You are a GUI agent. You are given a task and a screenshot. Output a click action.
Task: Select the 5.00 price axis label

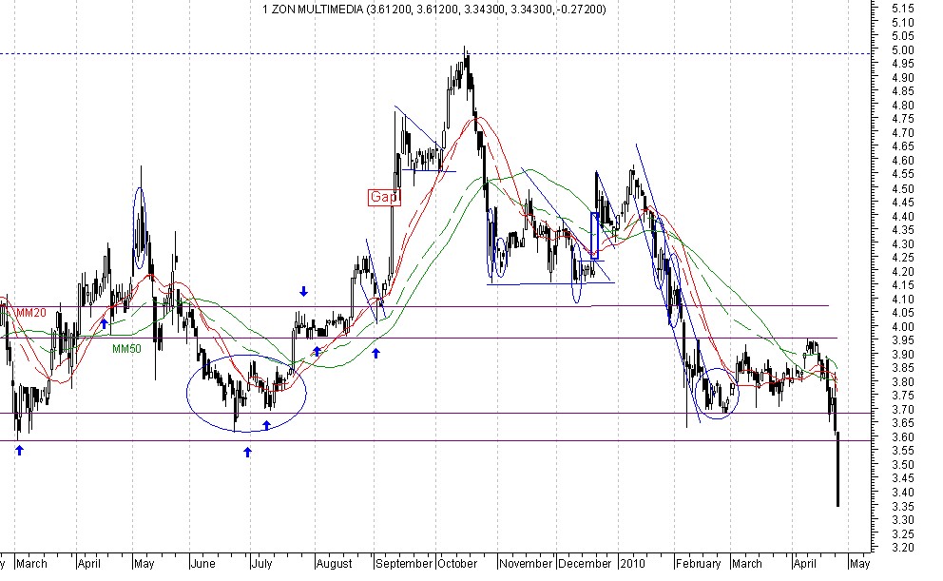coord(904,49)
